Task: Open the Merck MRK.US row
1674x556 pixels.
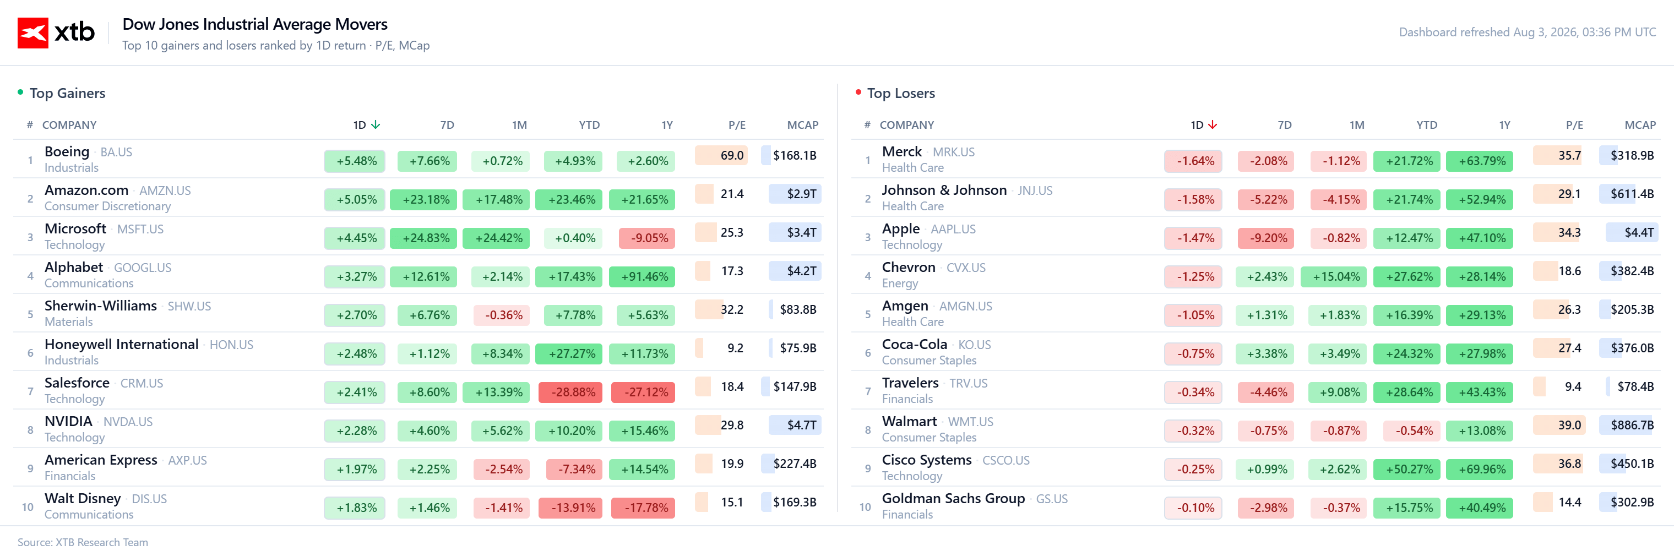Action: tap(1255, 159)
